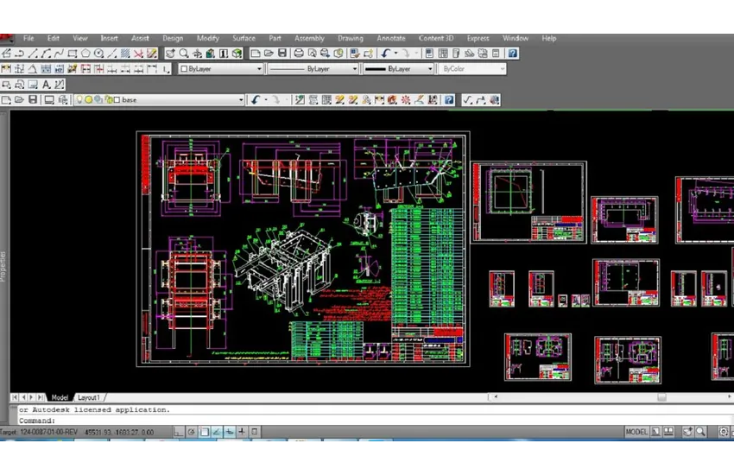Select the Rectangle draw tool
The image size is (734, 475).
coord(73,54)
